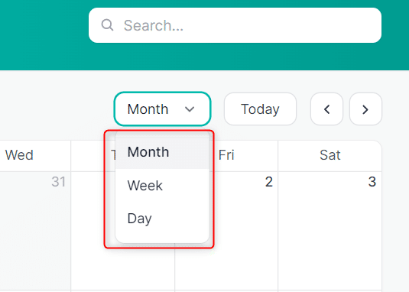Open the Month view selector dropdown
Image resolution: width=409 pixels, height=292 pixels.
point(162,109)
